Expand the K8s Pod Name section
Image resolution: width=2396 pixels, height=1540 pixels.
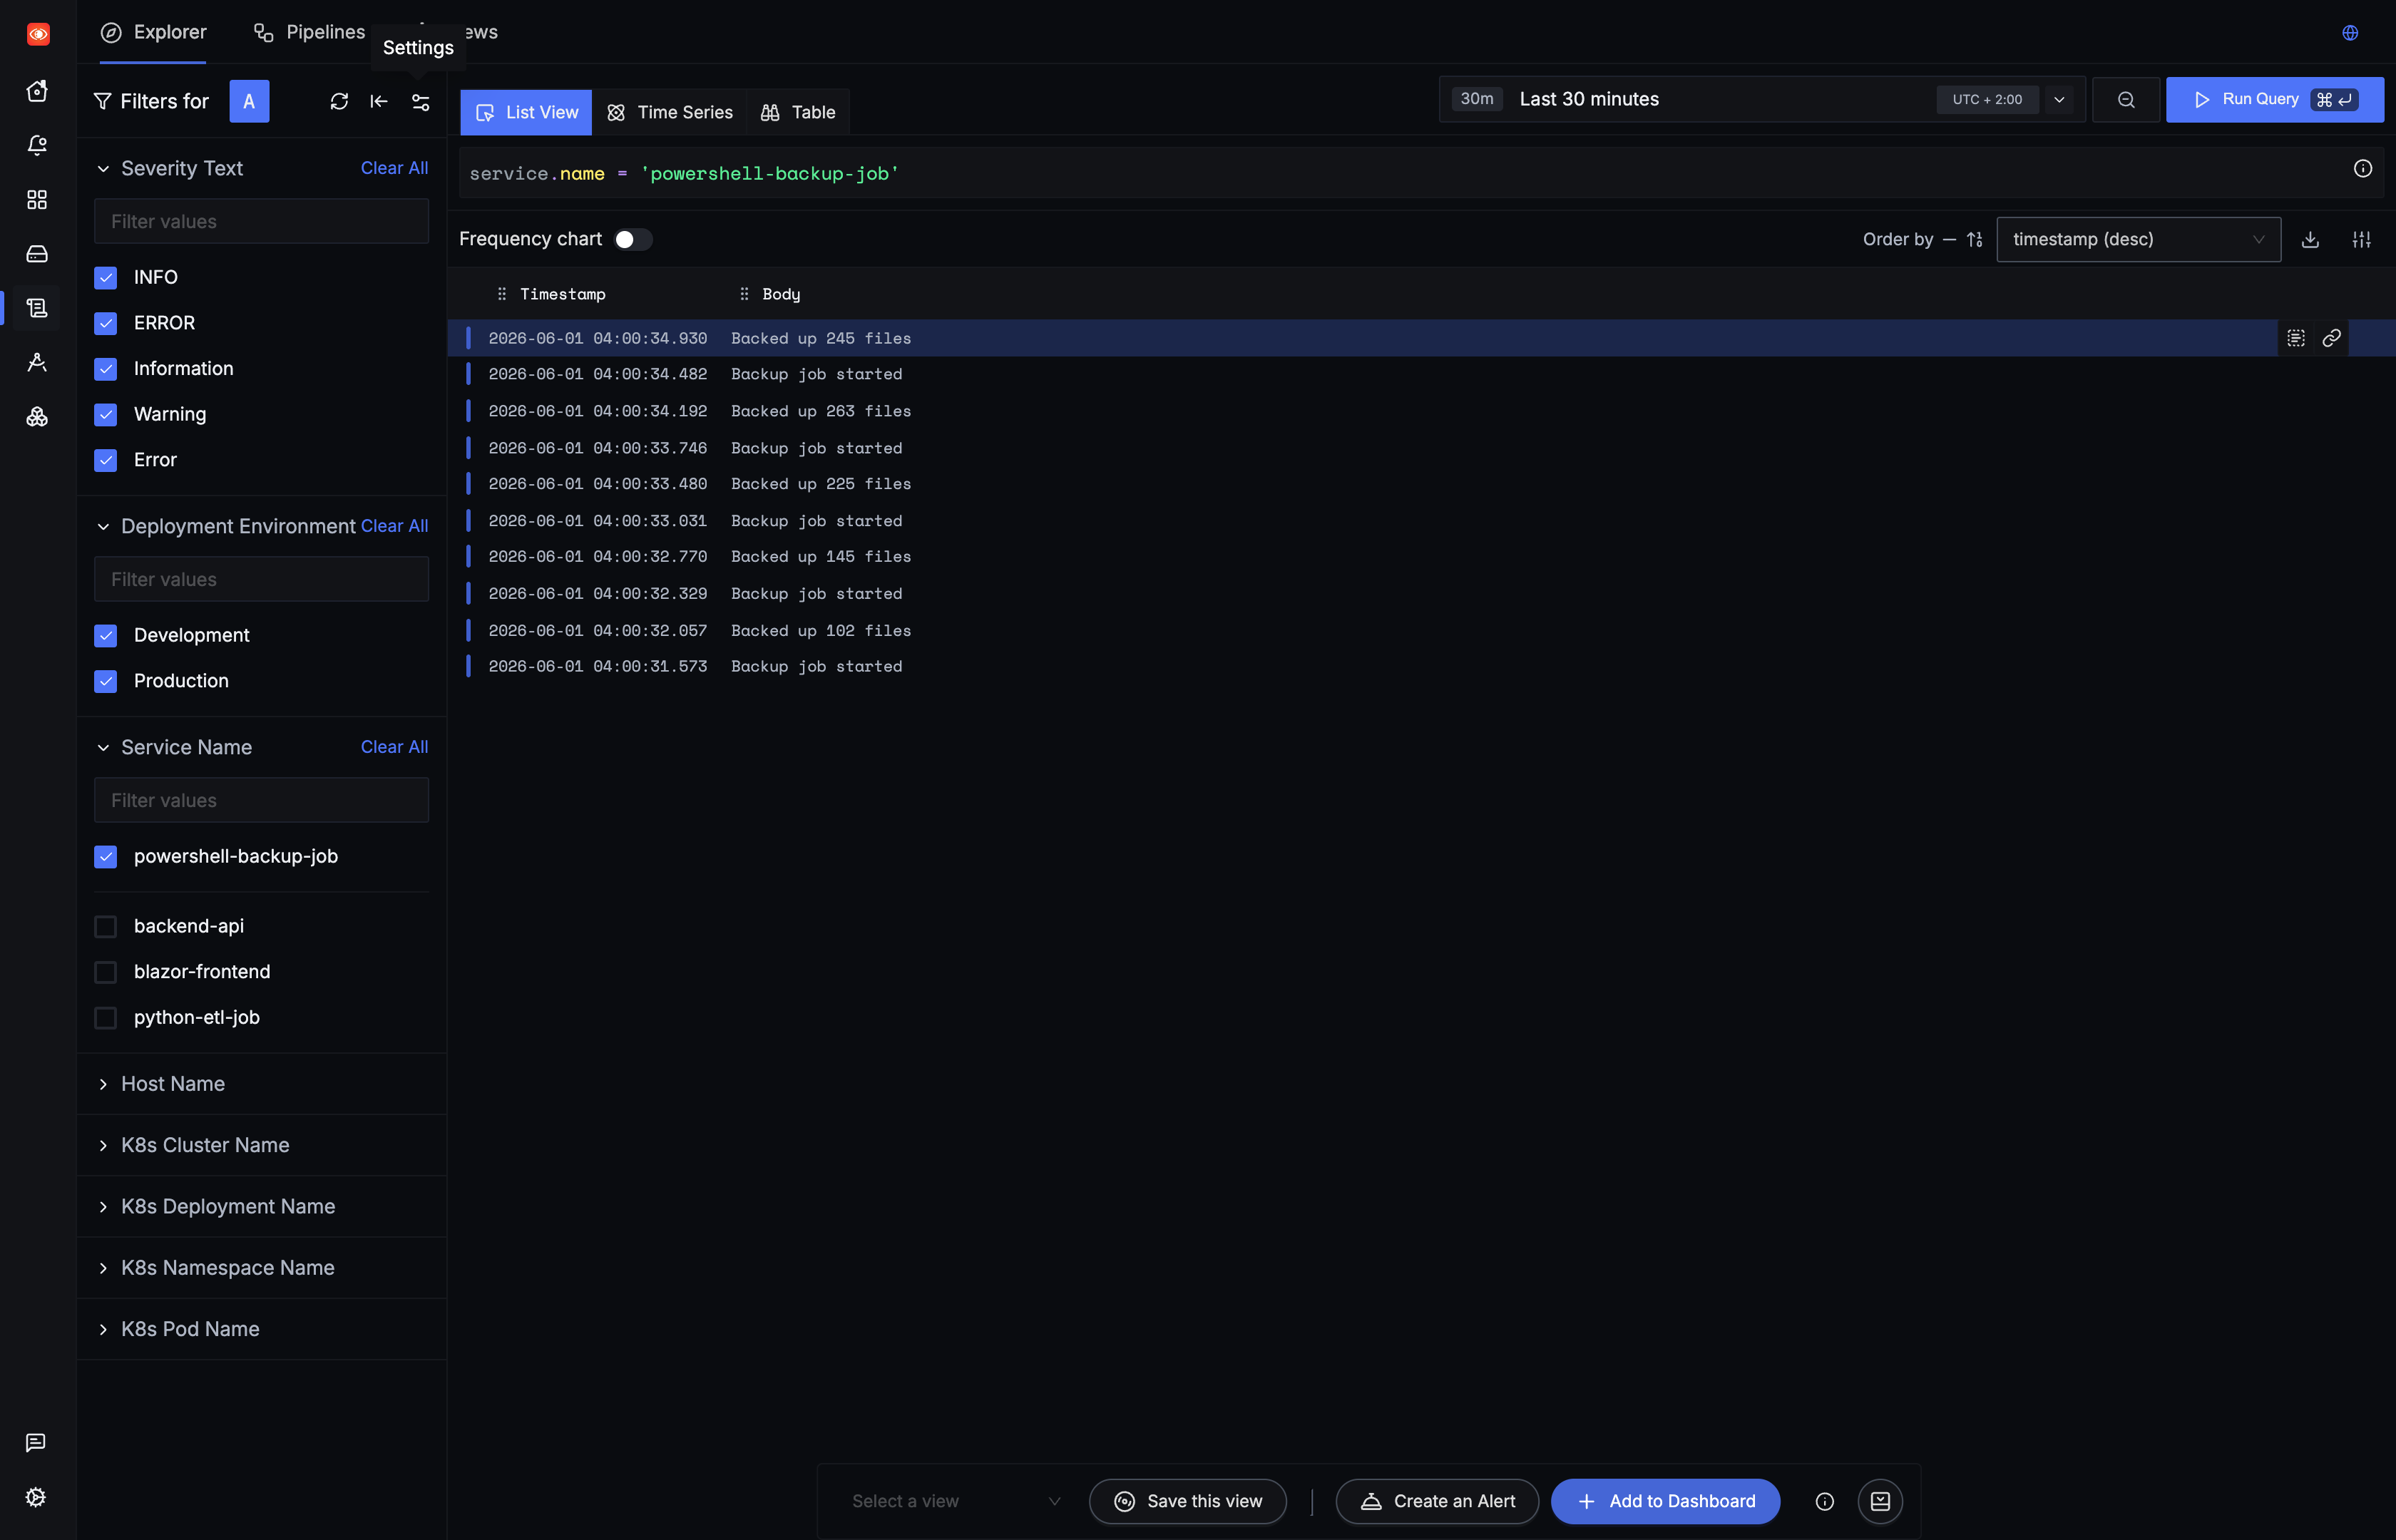(x=103, y=1330)
